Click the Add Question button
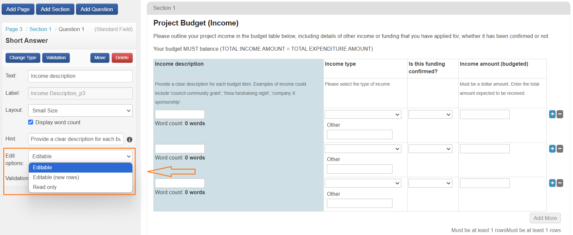The image size is (573, 235). tap(97, 9)
